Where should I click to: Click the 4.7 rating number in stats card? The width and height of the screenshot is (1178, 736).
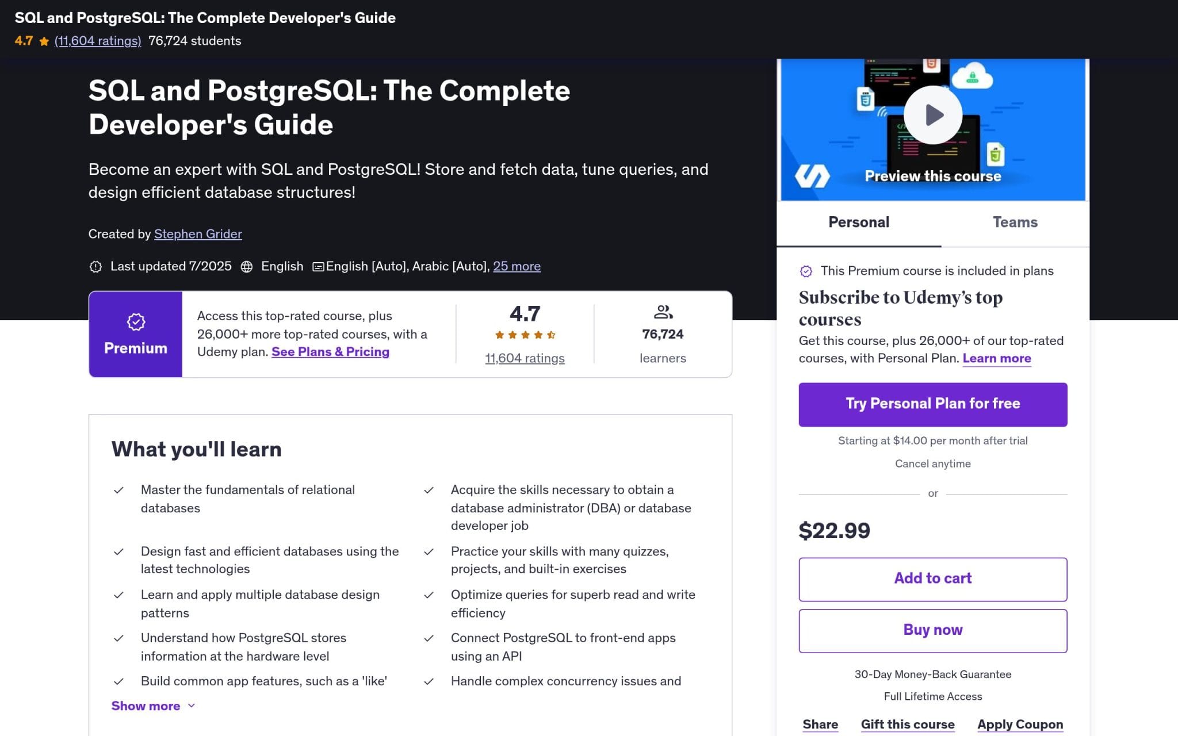[525, 314]
